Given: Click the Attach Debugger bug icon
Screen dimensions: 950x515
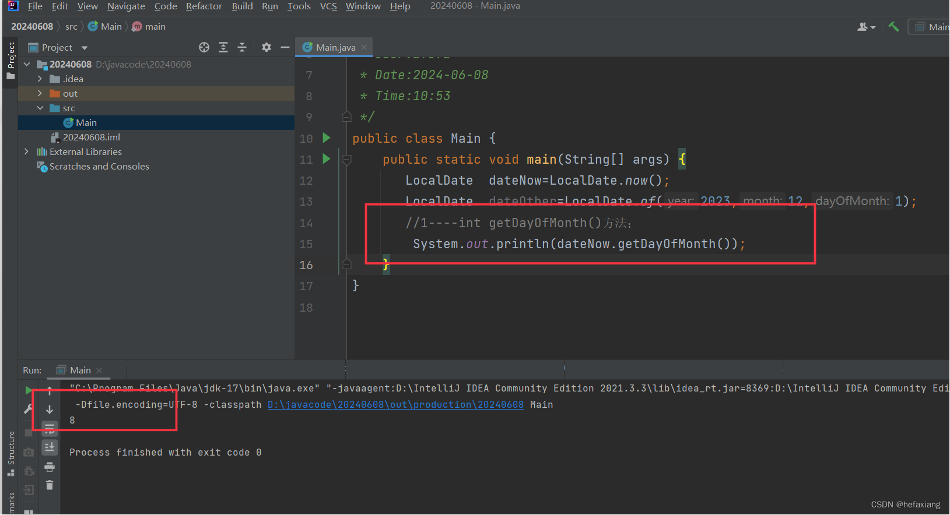Looking at the screenshot, I should click(x=28, y=471).
